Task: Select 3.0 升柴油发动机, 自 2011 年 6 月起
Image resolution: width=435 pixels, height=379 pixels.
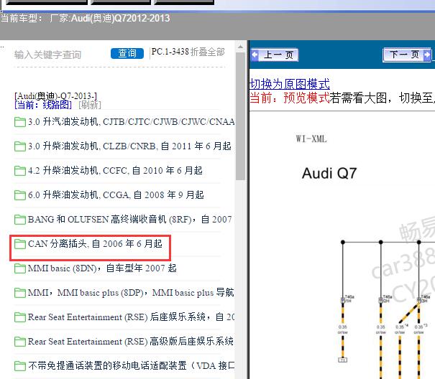Action: [129, 146]
